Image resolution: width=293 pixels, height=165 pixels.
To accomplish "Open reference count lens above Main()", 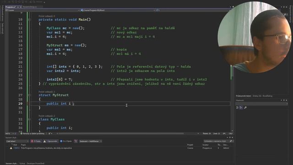I will (x=47, y=16).
